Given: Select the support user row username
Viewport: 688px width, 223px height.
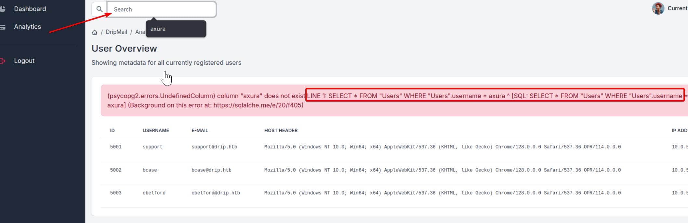Looking at the screenshot, I should 152,147.
